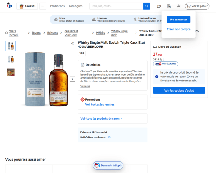The height and width of the screenshot is (173, 216).
Task: Open Boissons breadcrumb
Action: click(52, 33)
